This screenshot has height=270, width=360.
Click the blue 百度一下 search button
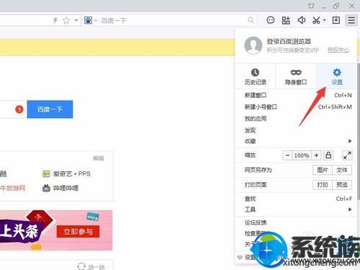50,109
